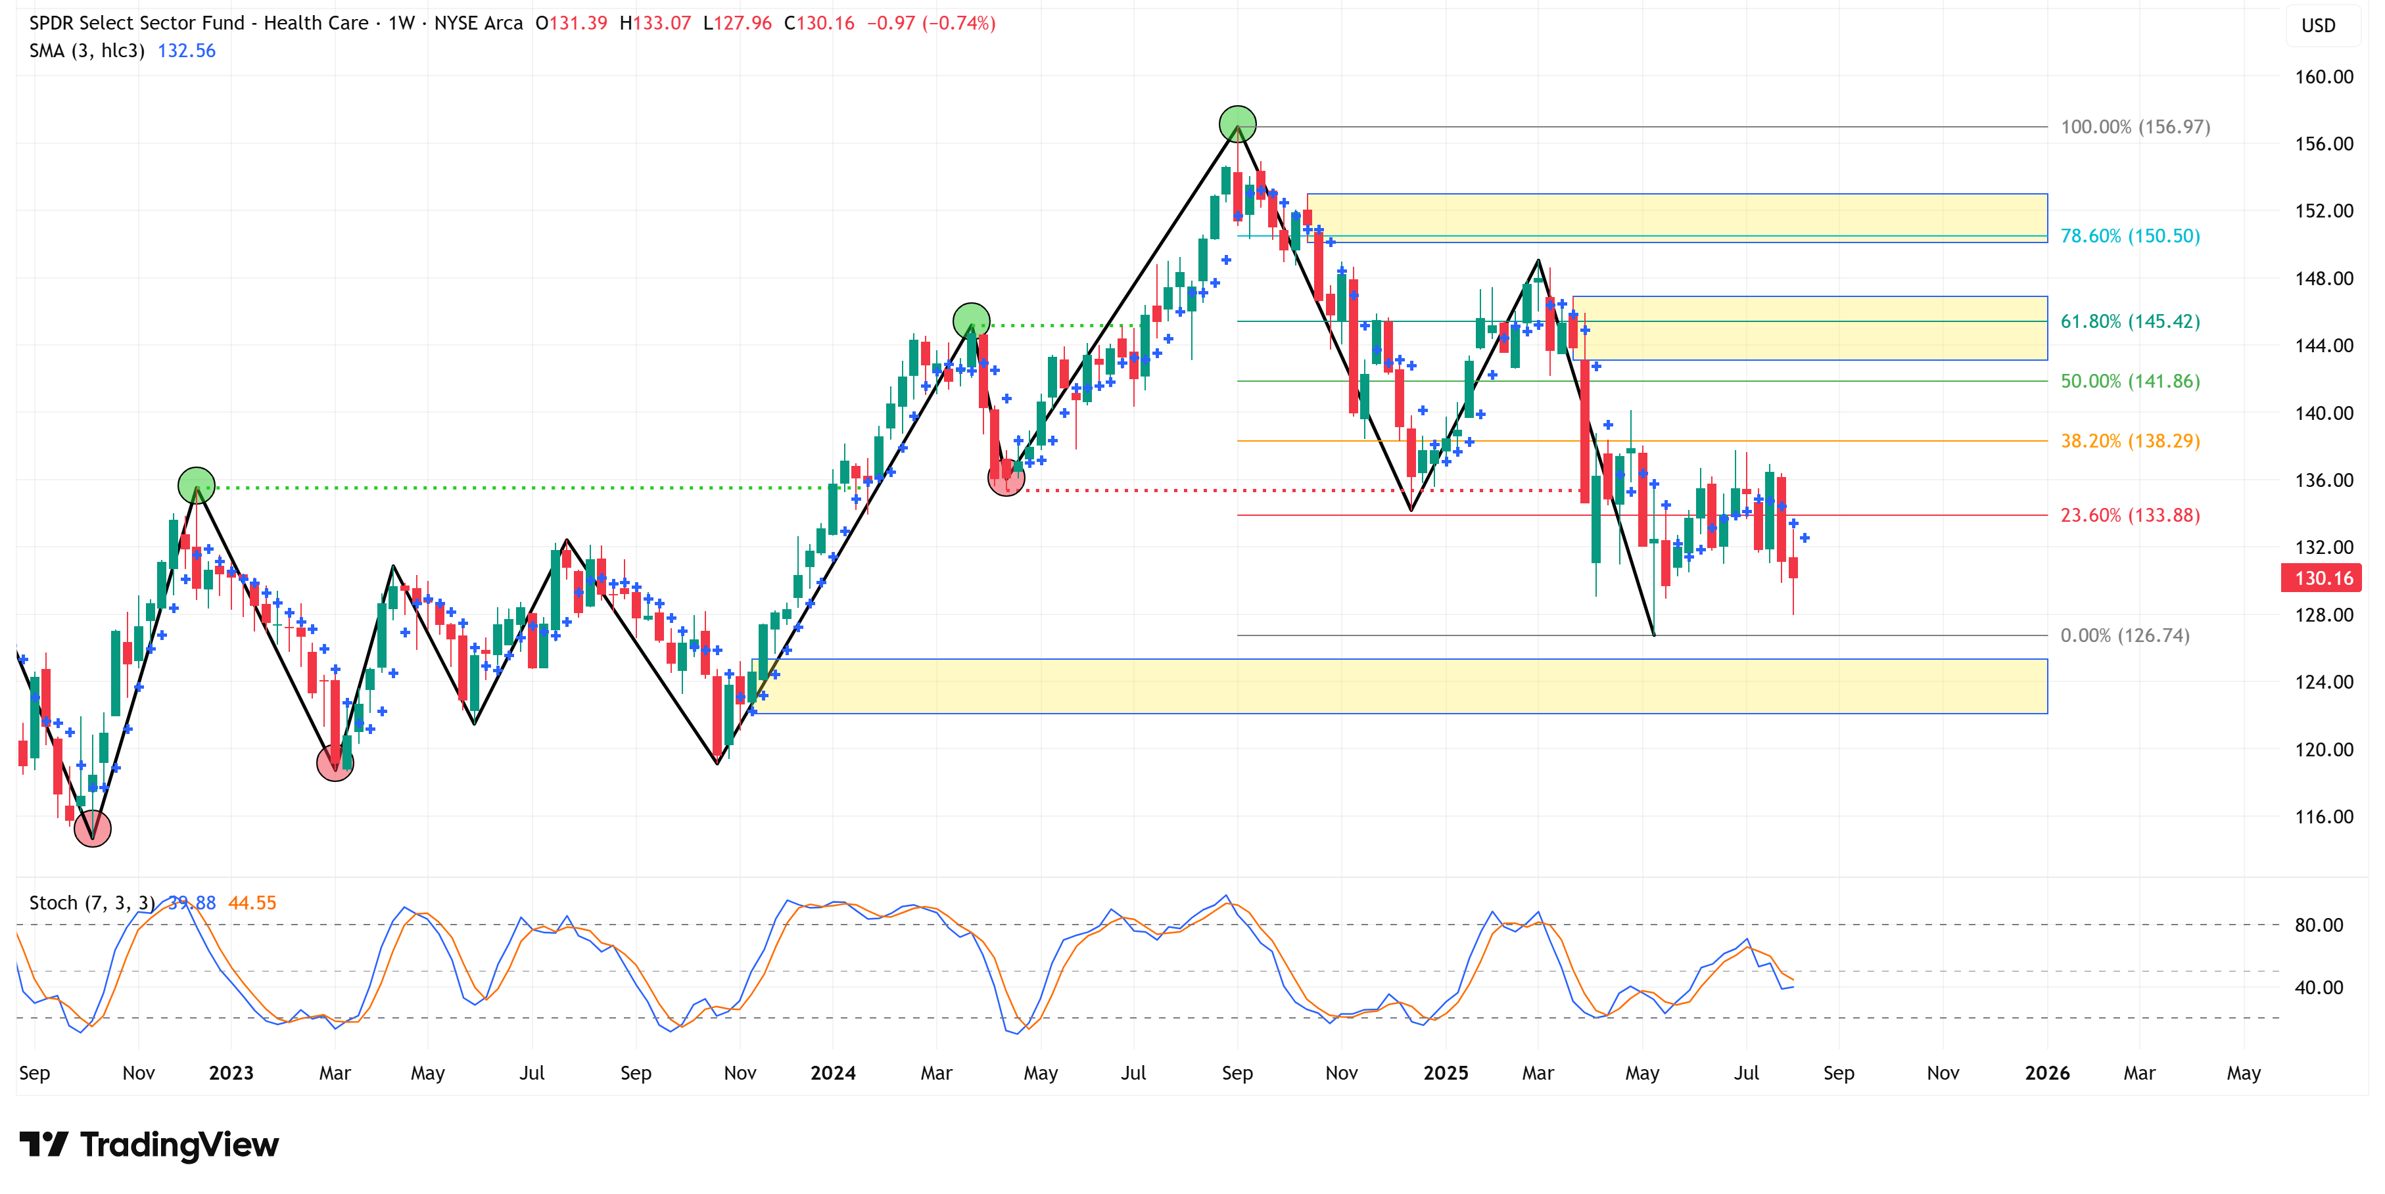This screenshot has width=2385, height=1194.
Task: Click red circle at March 2023 low
Action: point(334,763)
